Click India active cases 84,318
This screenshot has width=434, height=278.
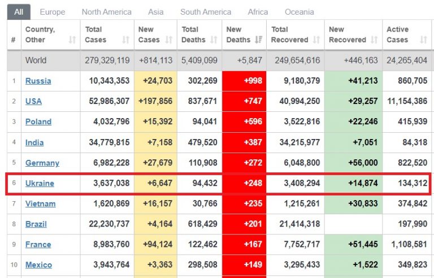(x=415, y=142)
